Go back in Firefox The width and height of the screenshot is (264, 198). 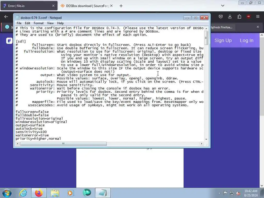tap(6, 17)
